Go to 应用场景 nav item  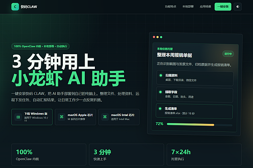[205, 7]
